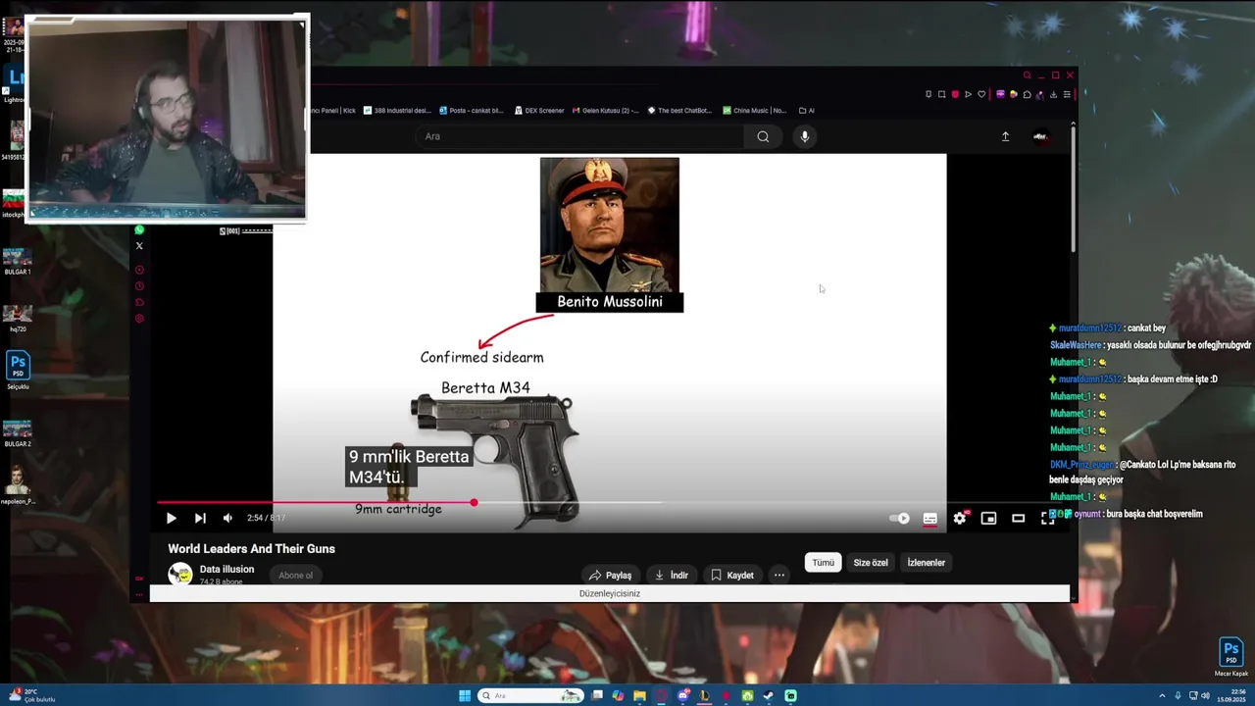Open the Macar Kapak PSD desktop file
The height and width of the screenshot is (706, 1255).
tap(1231, 657)
